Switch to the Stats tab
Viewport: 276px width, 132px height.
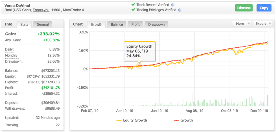24,24
